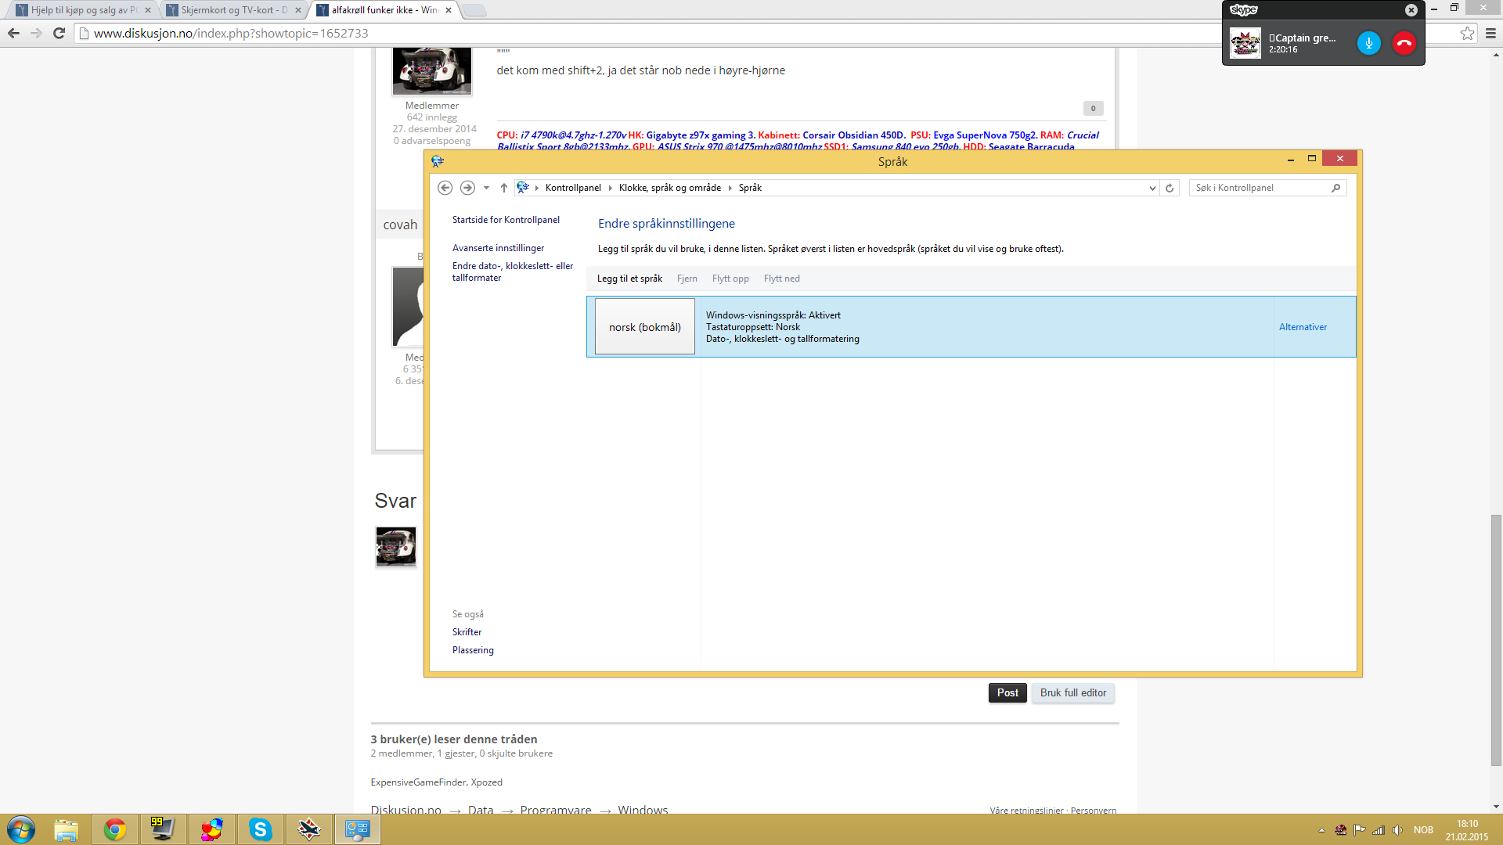Screen dimensions: 1503x845
Task: Click NOB keyboard language indicator
Action: [1423, 830]
